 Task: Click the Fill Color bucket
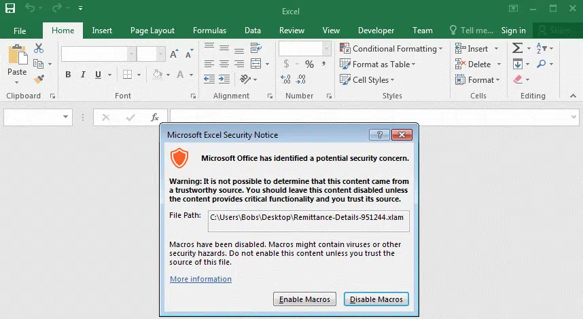pyautogui.click(x=158, y=75)
